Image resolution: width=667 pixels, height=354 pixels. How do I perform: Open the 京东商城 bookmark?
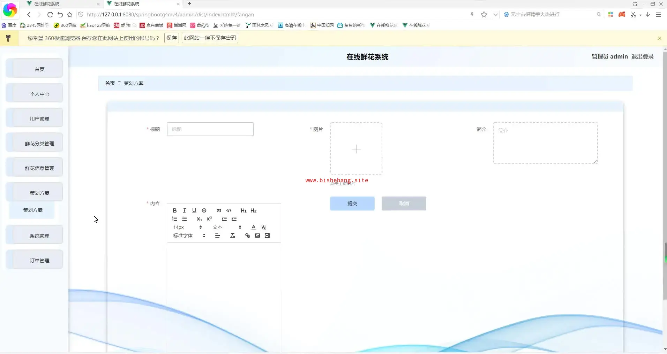pos(151,25)
